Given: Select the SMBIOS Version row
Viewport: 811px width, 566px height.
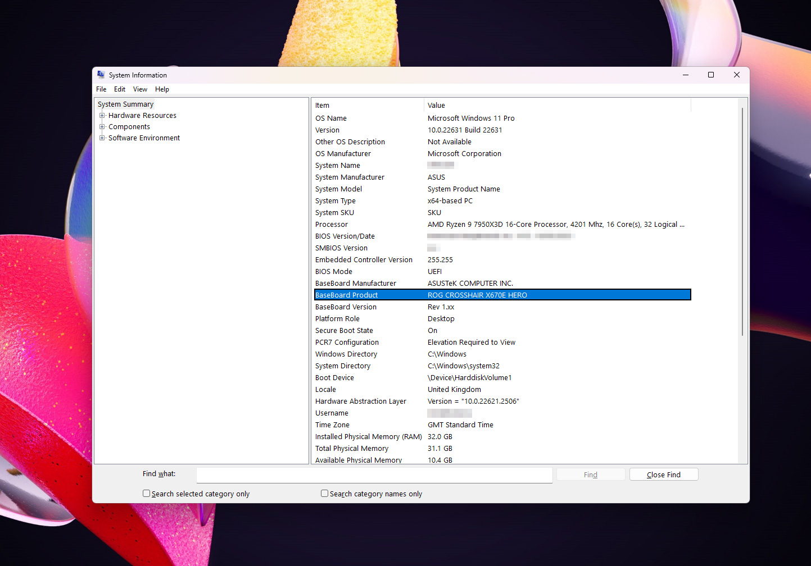Looking at the screenshot, I should point(502,248).
